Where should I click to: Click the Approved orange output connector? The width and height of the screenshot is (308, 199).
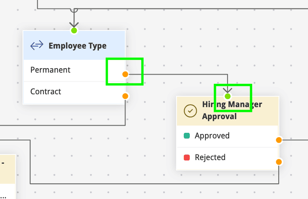(x=279, y=140)
